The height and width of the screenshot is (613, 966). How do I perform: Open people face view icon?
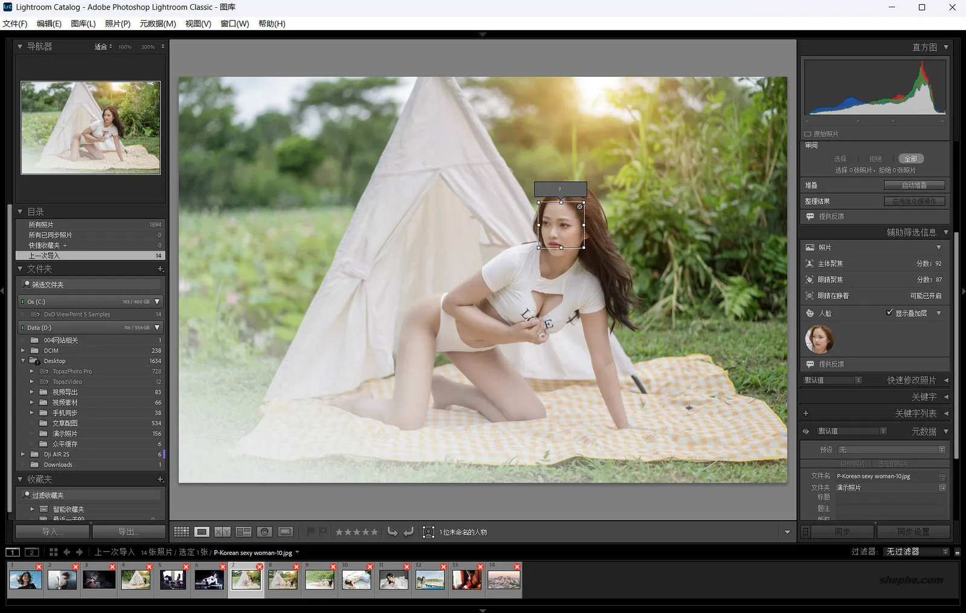coord(264,531)
